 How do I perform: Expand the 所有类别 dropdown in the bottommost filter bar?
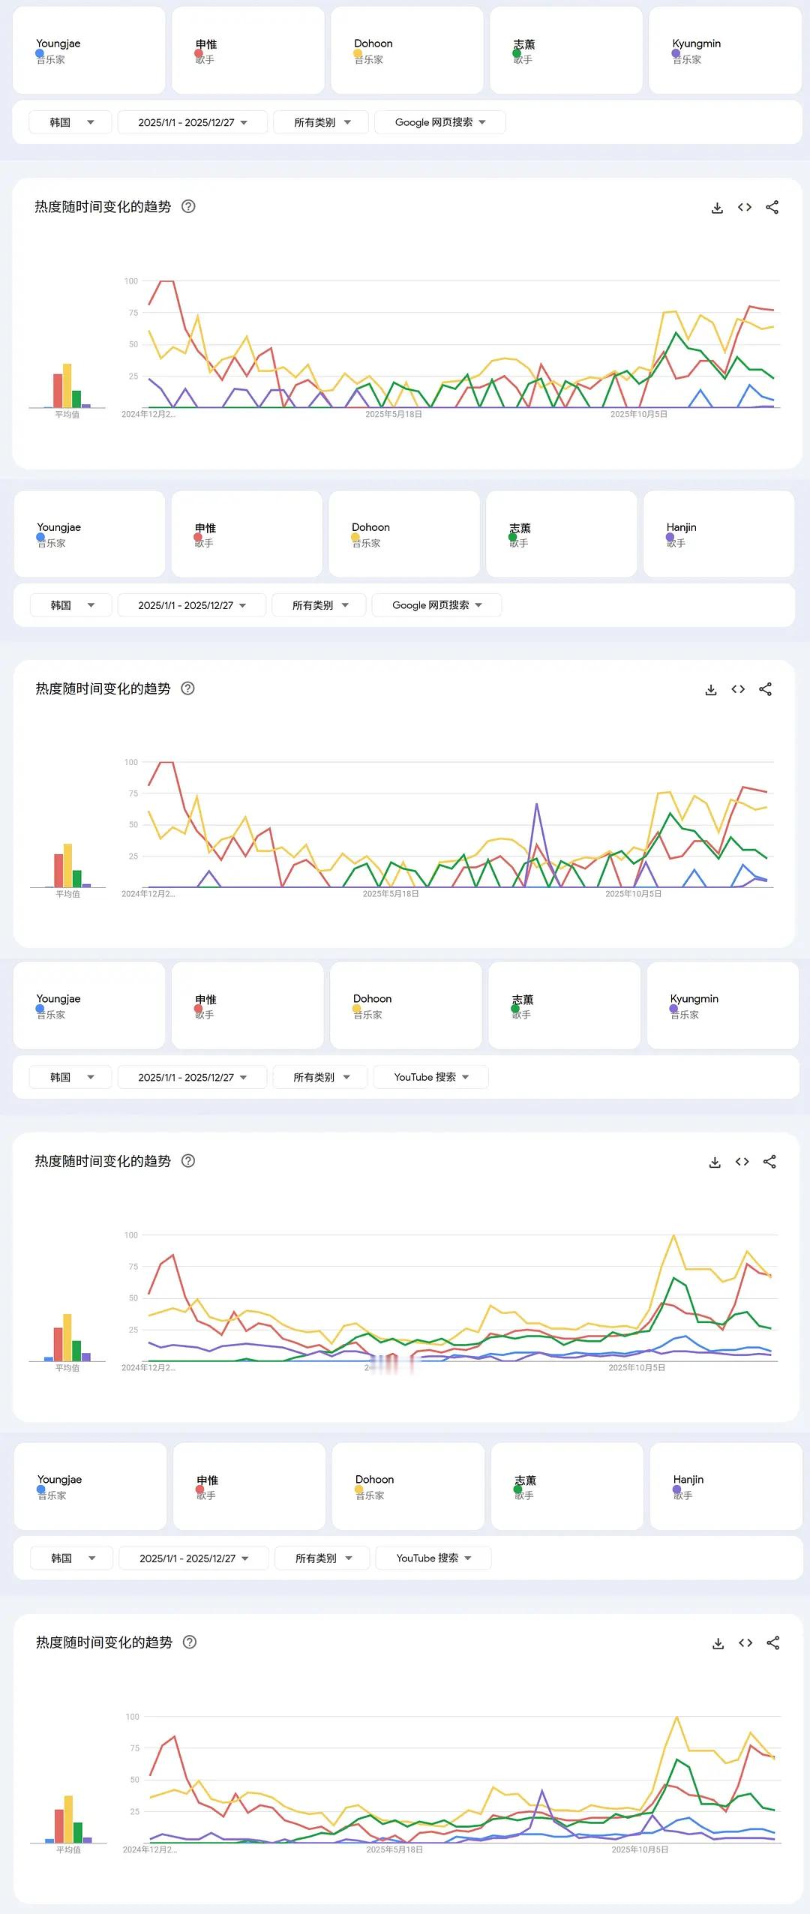point(323,1558)
